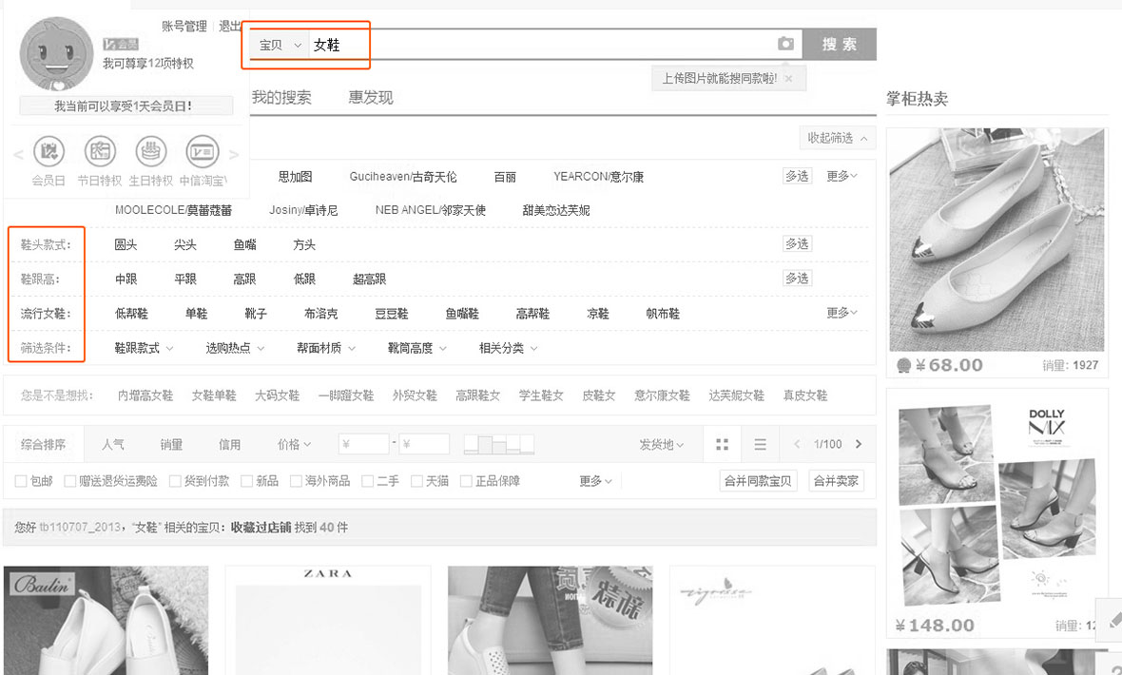Expand 更多 in the brand row

click(x=841, y=176)
